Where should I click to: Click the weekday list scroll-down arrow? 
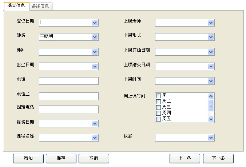(x=211, y=119)
